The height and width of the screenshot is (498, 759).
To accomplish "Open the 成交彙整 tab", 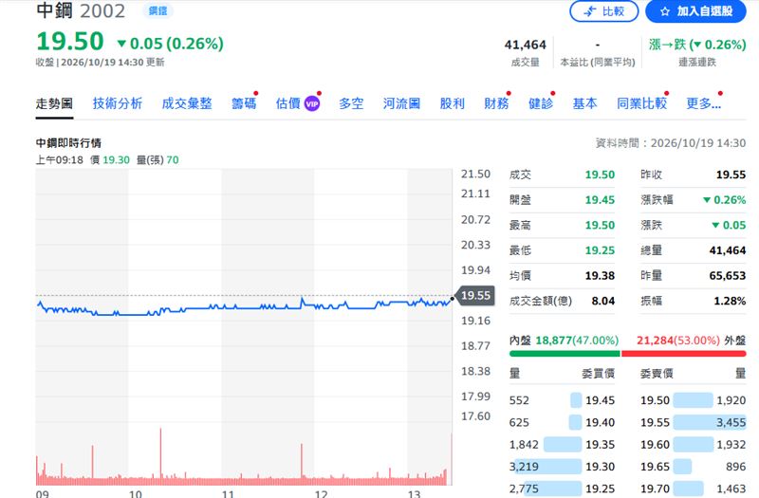I will 187,103.
